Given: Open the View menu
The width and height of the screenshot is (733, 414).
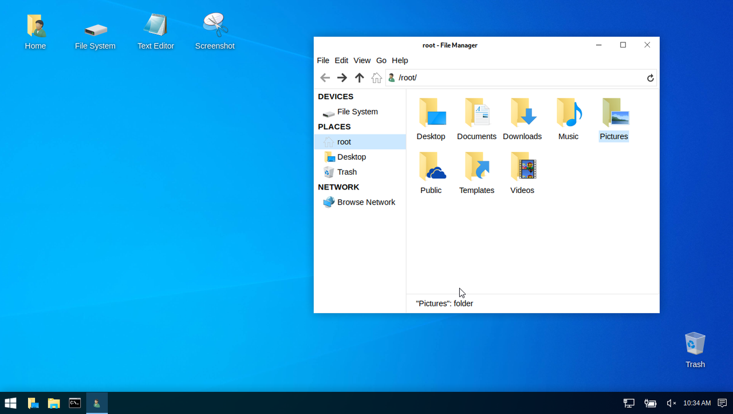Looking at the screenshot, I should [x=362, y=60].
